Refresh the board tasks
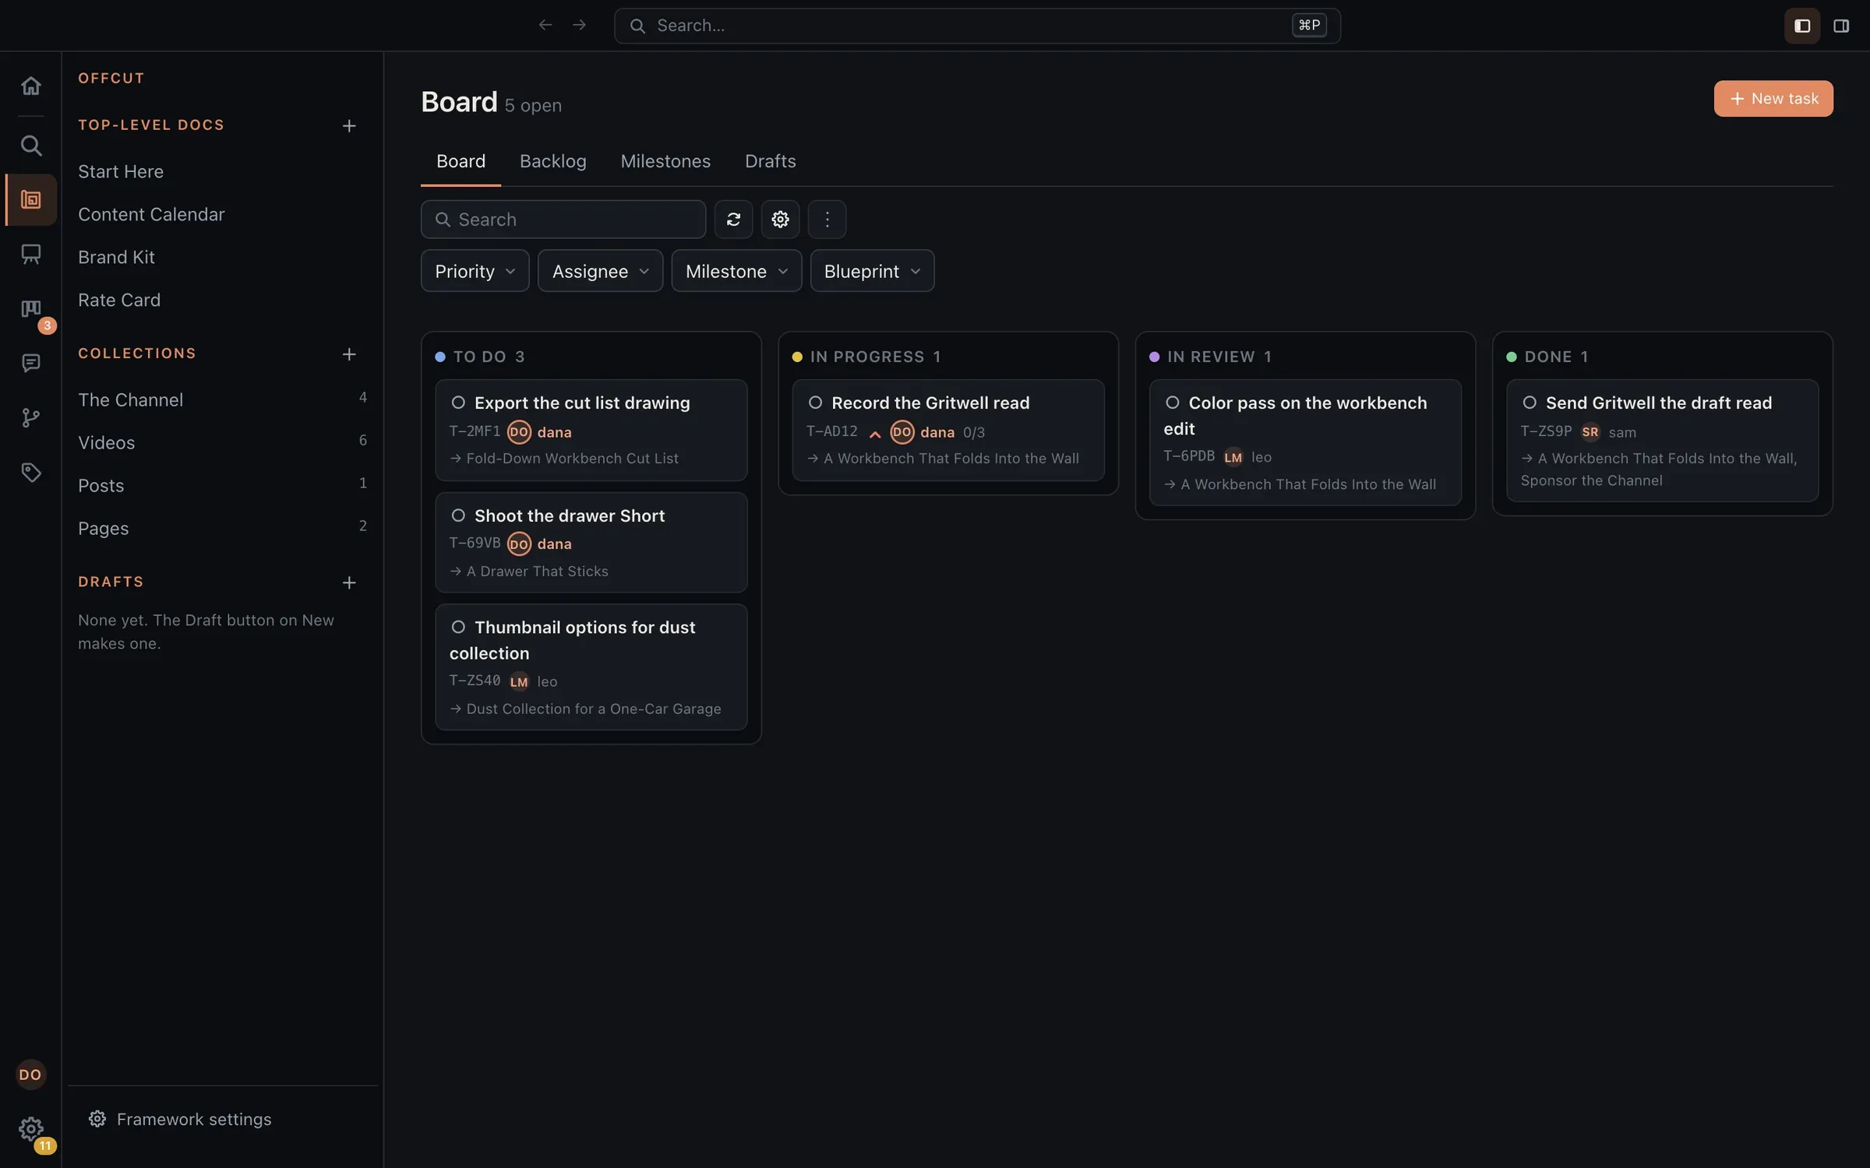Viewport: 1870px width, 1168px height. tap(733, 220)
